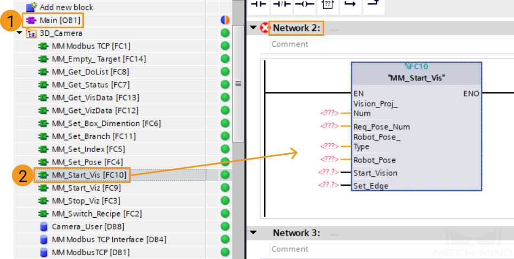Click the Network 3 comment field
This screenshot has height=259, width=514.
[391, 249]
